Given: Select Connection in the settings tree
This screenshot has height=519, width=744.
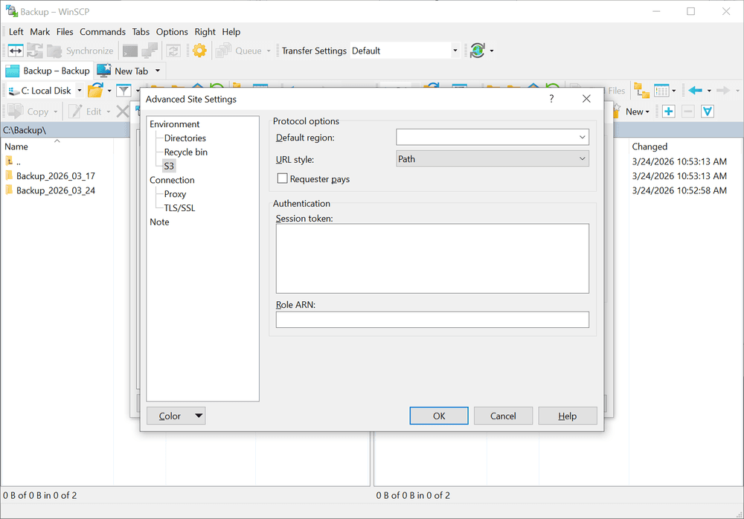Looking at the screenshot, I should coord(173,180).
